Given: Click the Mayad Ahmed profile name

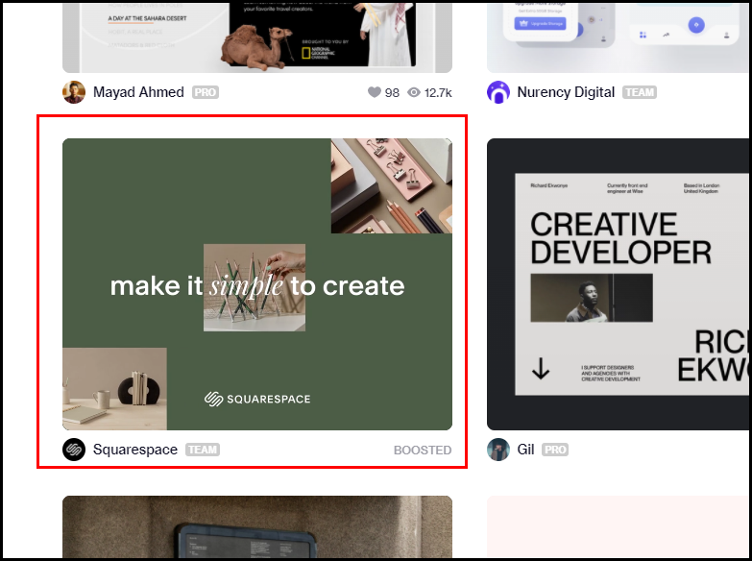Looking at the screenshot, I should point(138,92).
